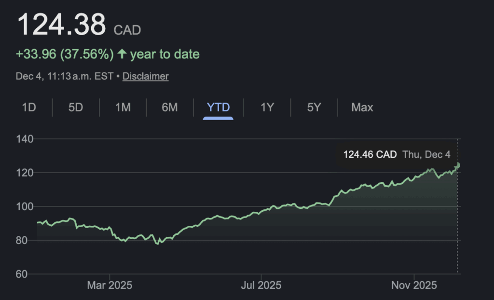Show the Max history range
The height and width of the screenshot is (300, 494).
click(362, 107)
